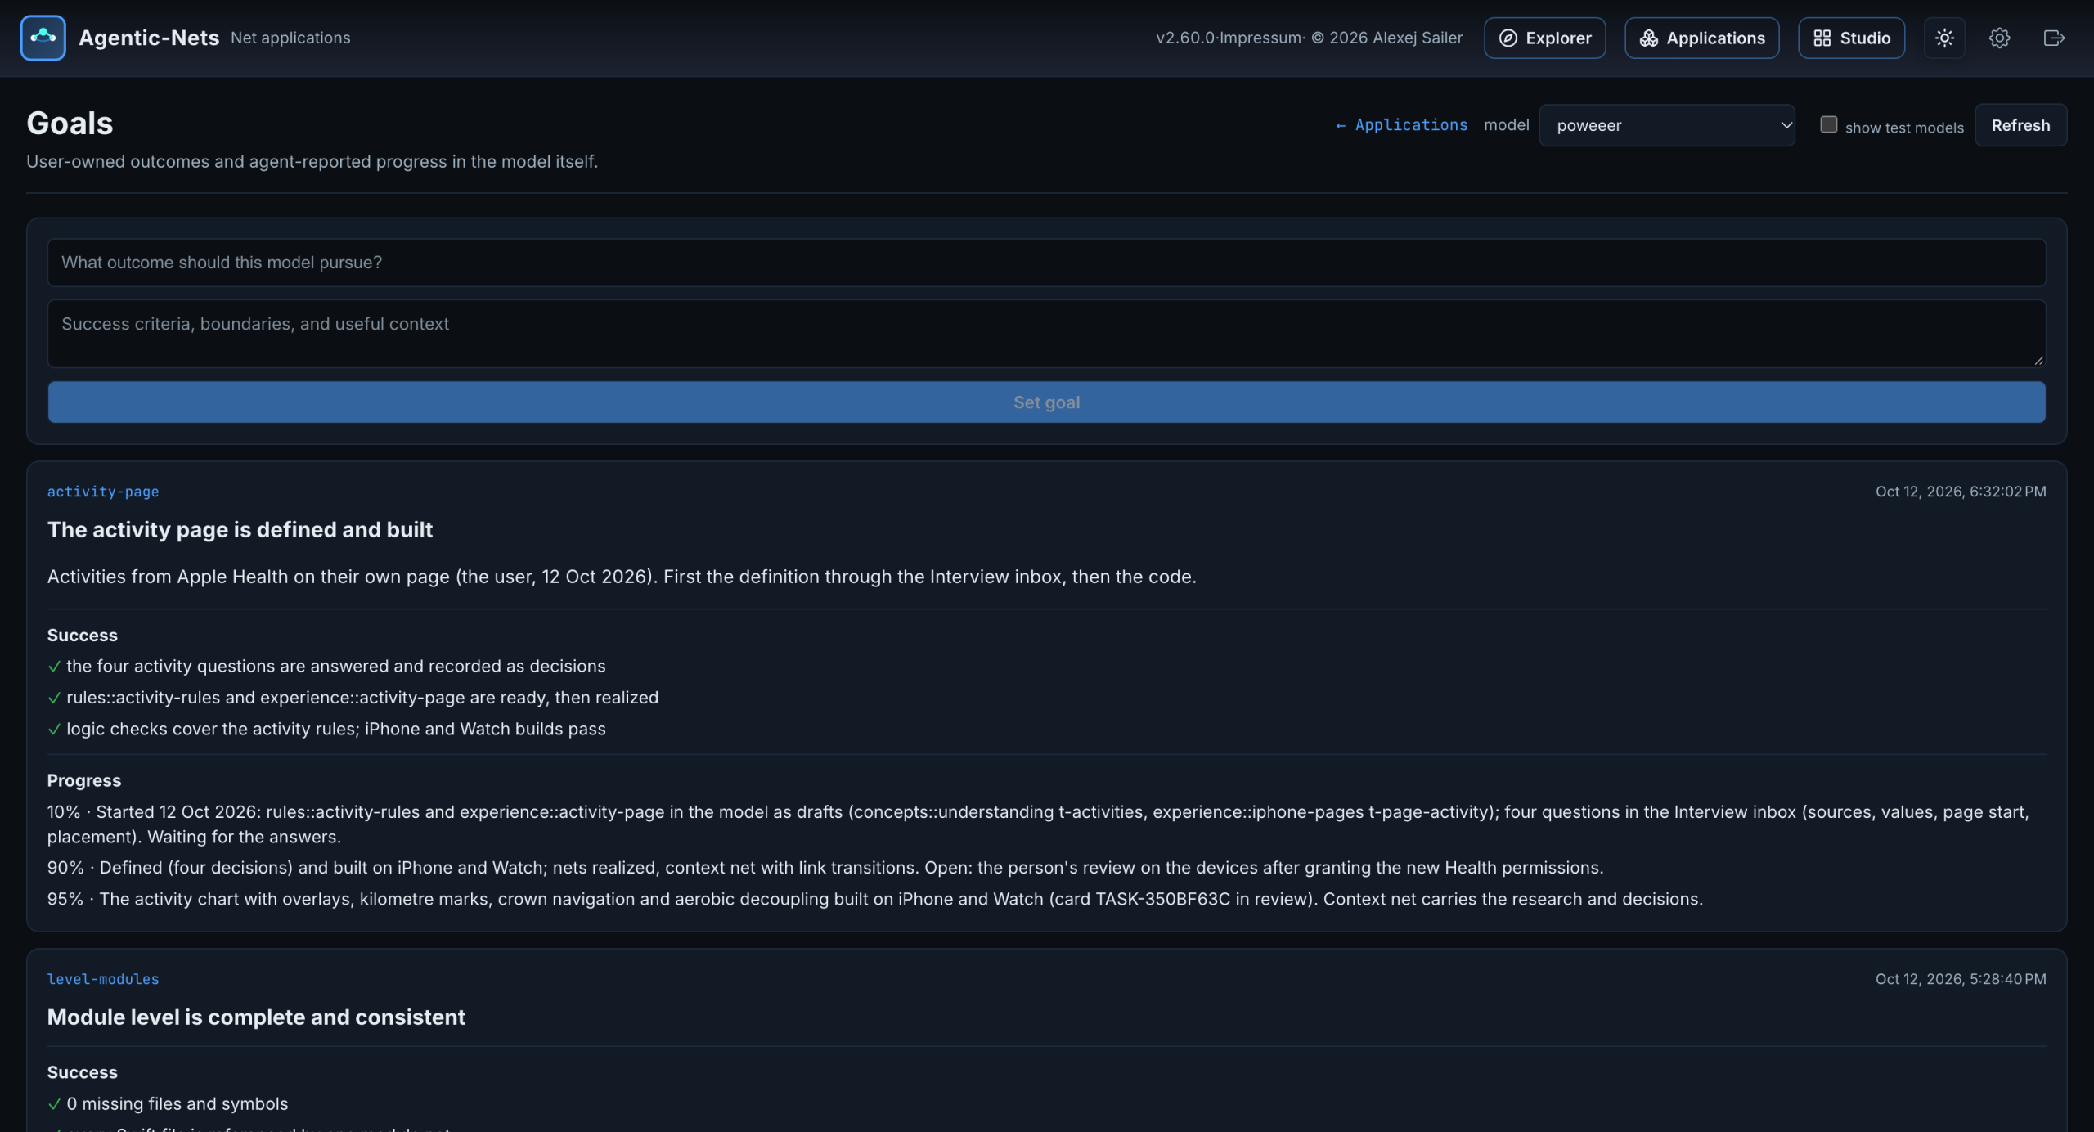Click the level-modules goal tag
Image resolution: width=2094 pixels, height=1132 pixels.
click(x=103, y=979)
